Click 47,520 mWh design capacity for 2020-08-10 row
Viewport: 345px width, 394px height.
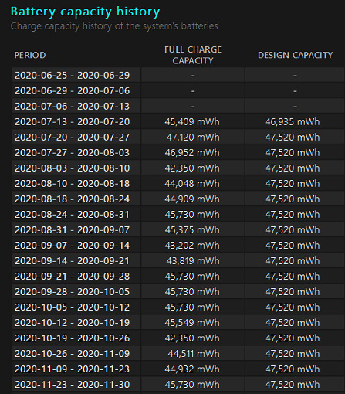pos(293,184)
